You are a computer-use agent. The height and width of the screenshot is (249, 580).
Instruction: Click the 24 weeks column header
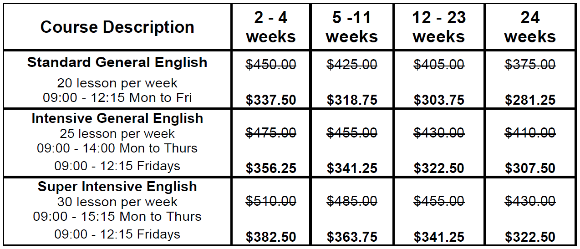[x=530, y=27]
